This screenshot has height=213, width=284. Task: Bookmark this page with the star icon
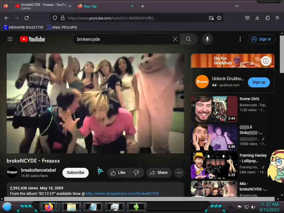coord(219,18)
